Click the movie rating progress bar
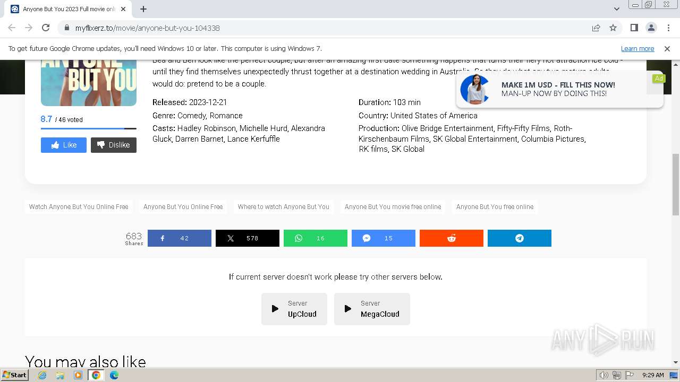The height and width of the screenshot is (382, 680). (89, 128)
